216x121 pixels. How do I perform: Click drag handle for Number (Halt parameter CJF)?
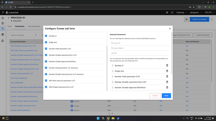[x=112, y=77]
